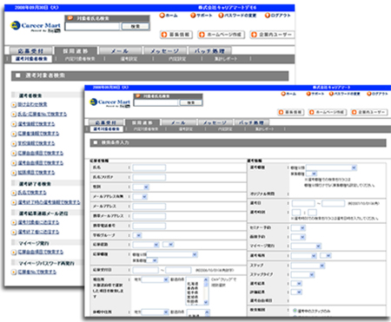
Task: Follow the 選考終了者に送信する link
Action: [38, 232]
